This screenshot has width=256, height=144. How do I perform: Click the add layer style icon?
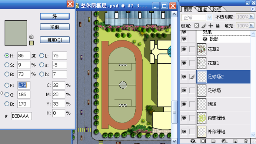(x=193, y=141)
